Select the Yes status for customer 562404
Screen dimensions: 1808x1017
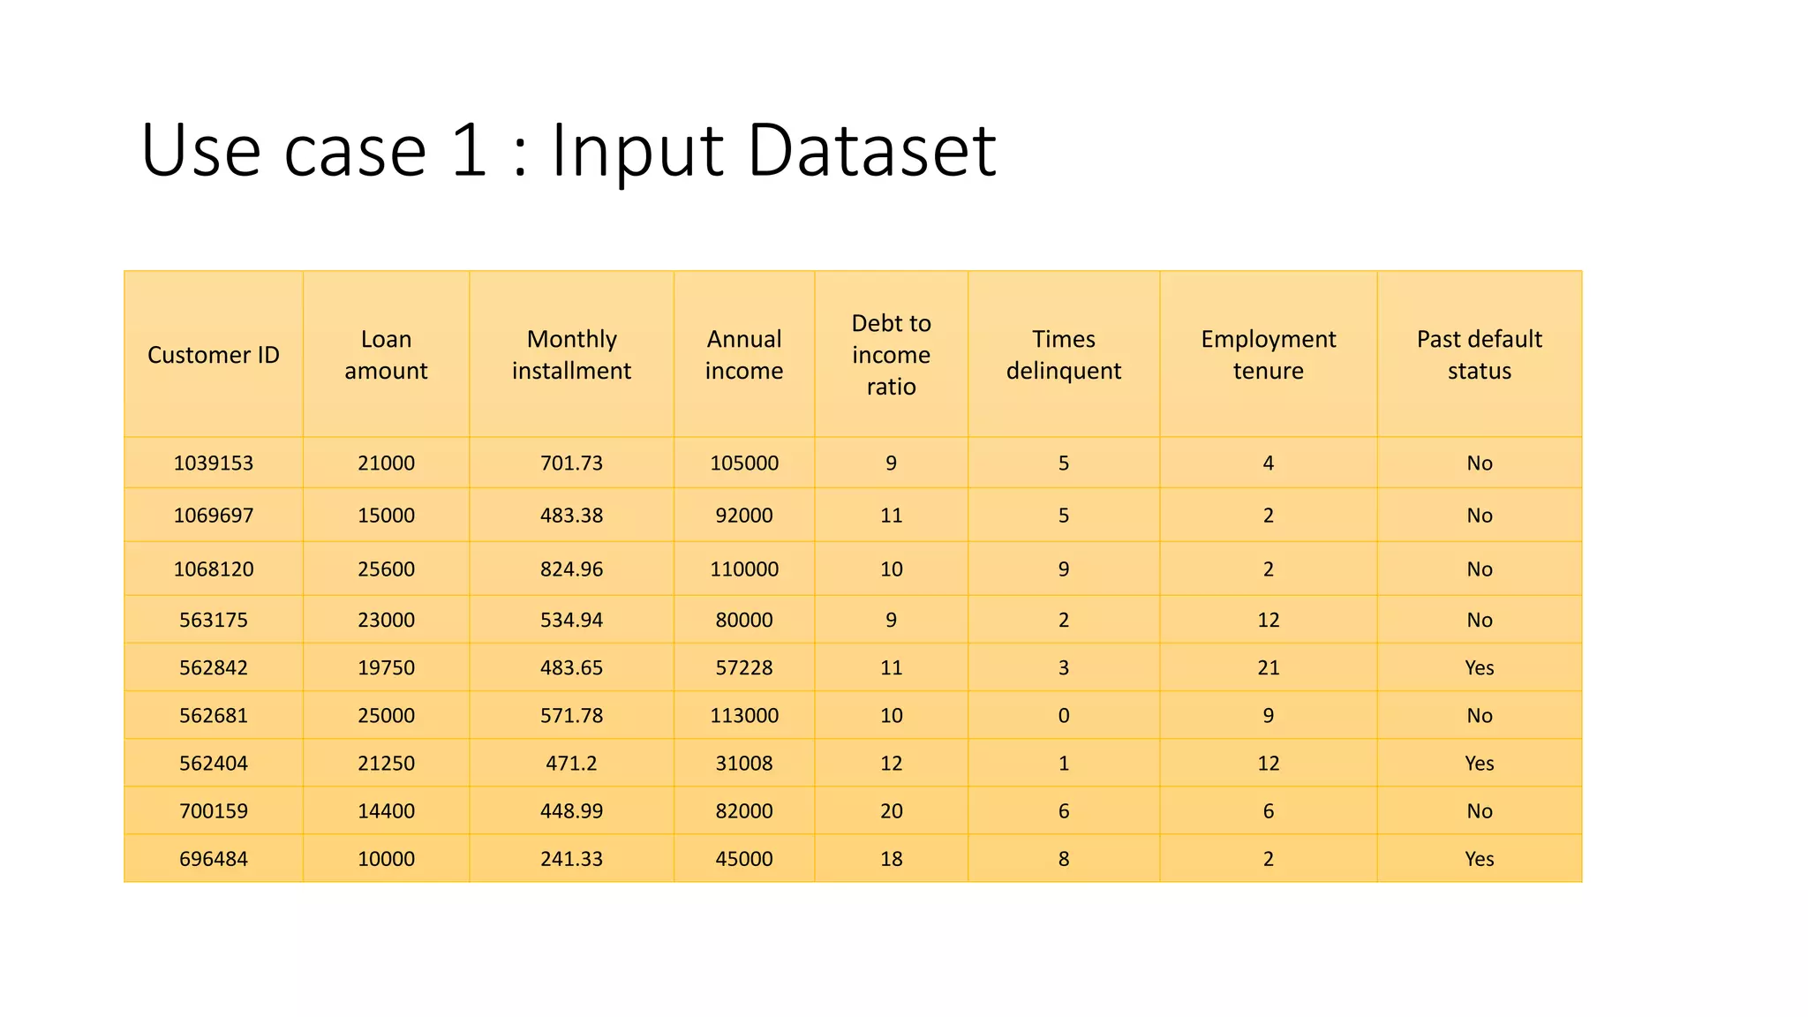coord(1480,763)
